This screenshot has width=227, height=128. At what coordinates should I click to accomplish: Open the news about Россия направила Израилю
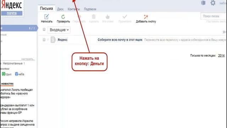tap(17, 124)
